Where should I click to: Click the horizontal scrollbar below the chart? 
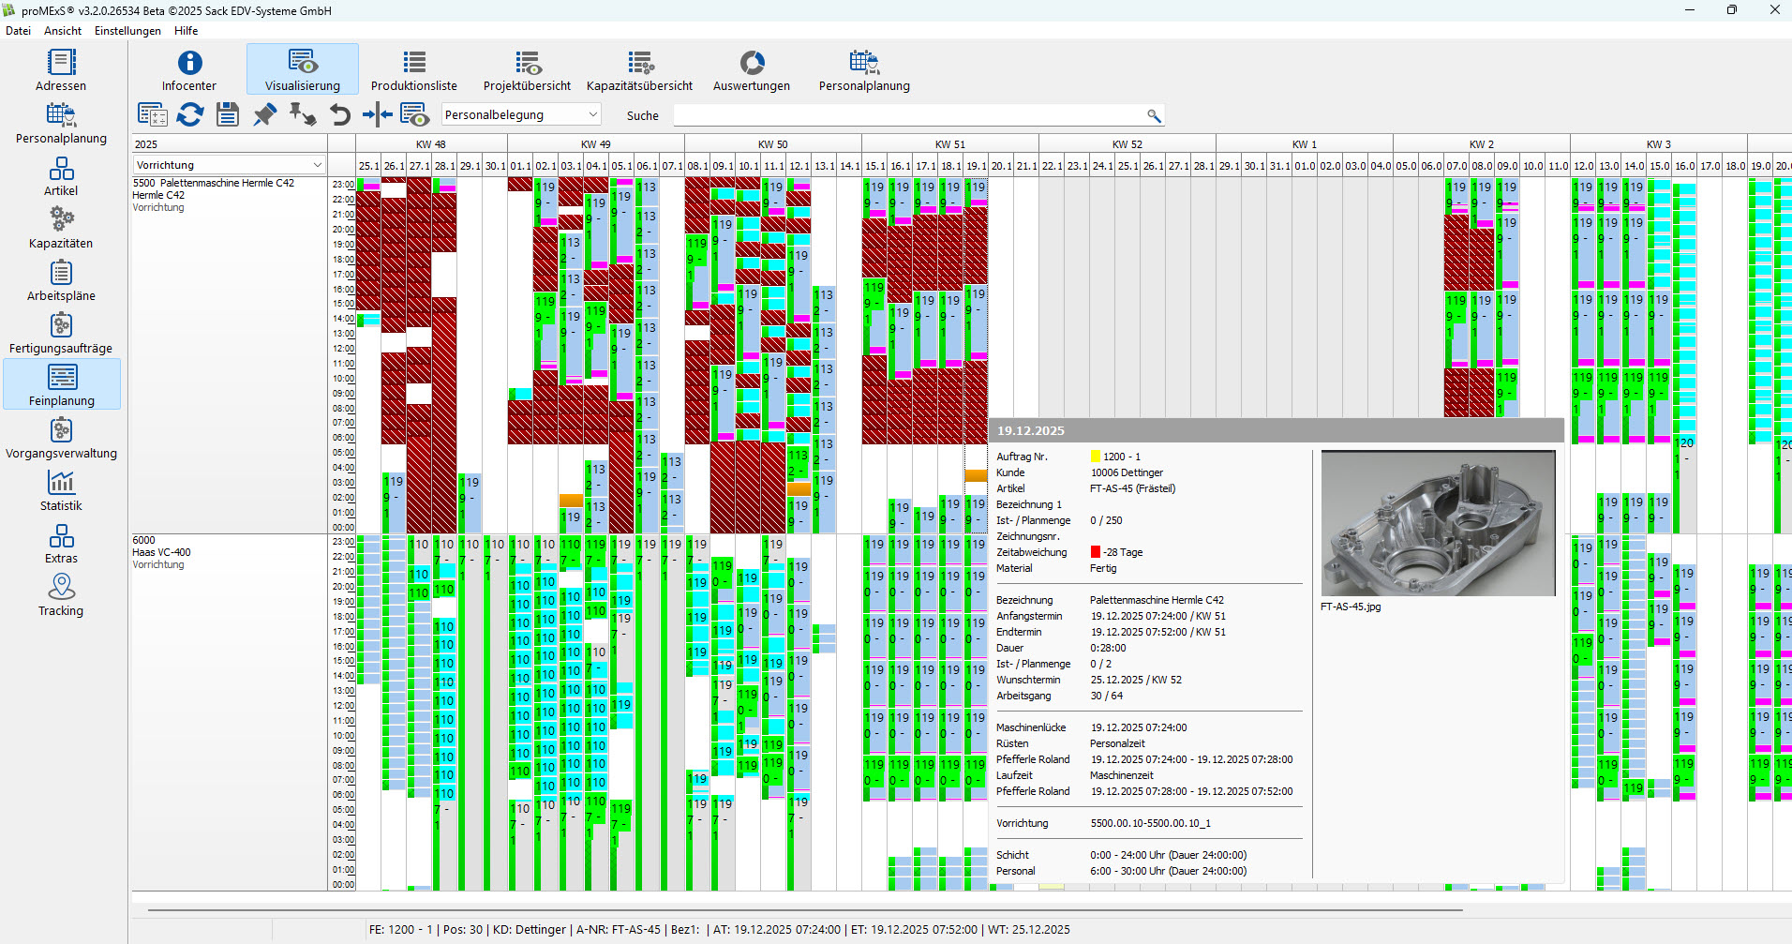pyautogui.click(x=804, y=909)
